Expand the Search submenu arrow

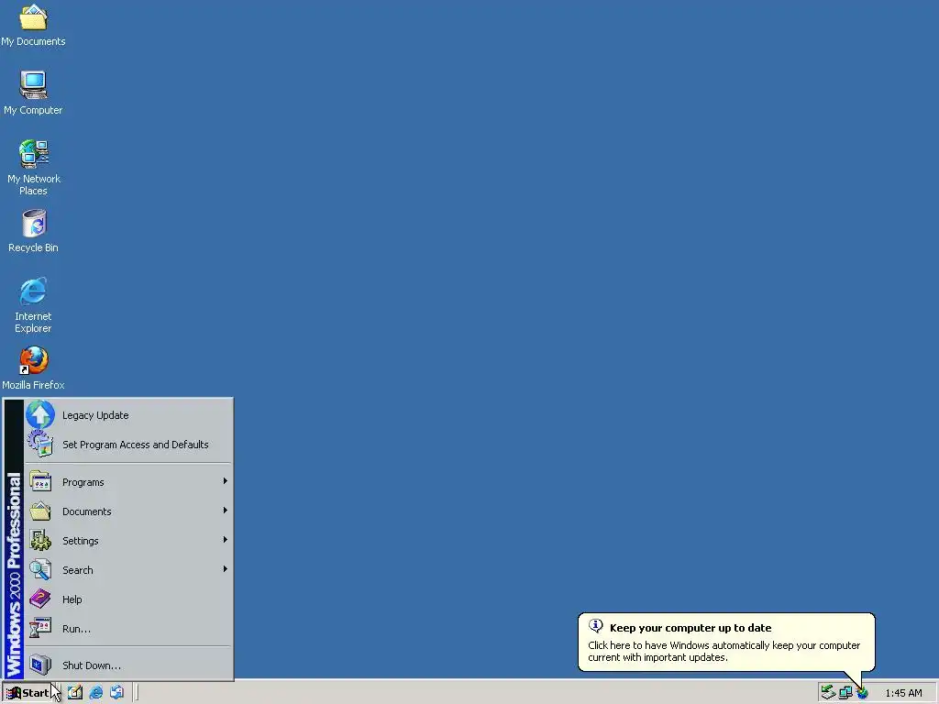click(x=226, y=569)
